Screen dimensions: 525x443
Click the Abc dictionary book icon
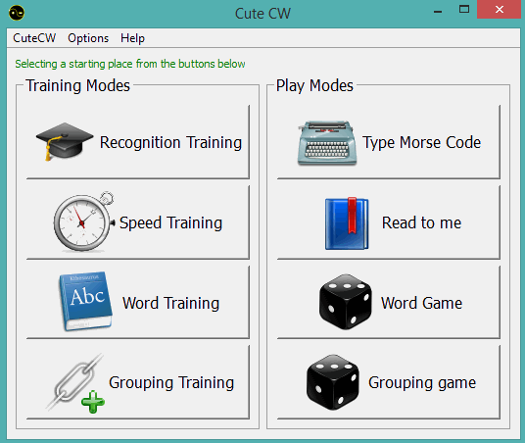(86, 301)
